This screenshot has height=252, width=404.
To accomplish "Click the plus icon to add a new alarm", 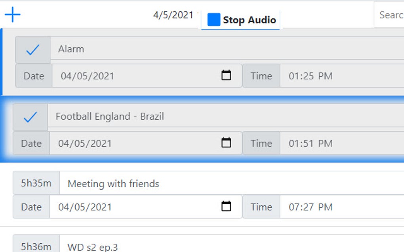I will click(x=13, y=14).
